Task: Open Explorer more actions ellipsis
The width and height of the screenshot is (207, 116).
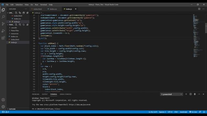Action: (26, 9)
